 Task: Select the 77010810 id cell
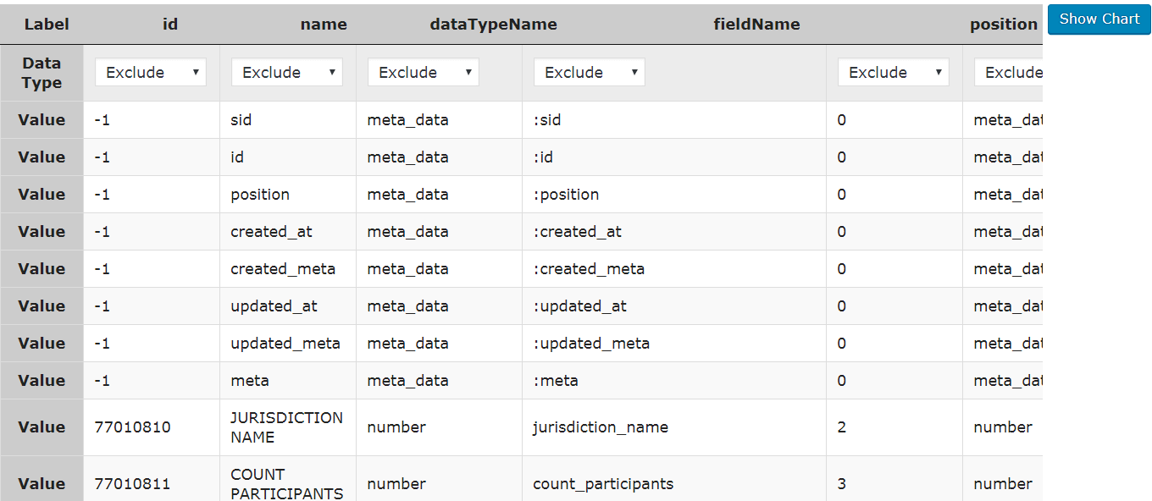click(x=133, y=427)
